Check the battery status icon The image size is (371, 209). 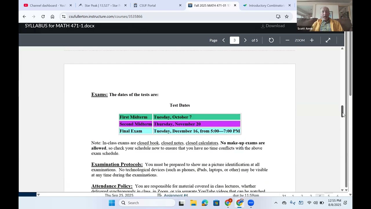(x=322, y=203)
